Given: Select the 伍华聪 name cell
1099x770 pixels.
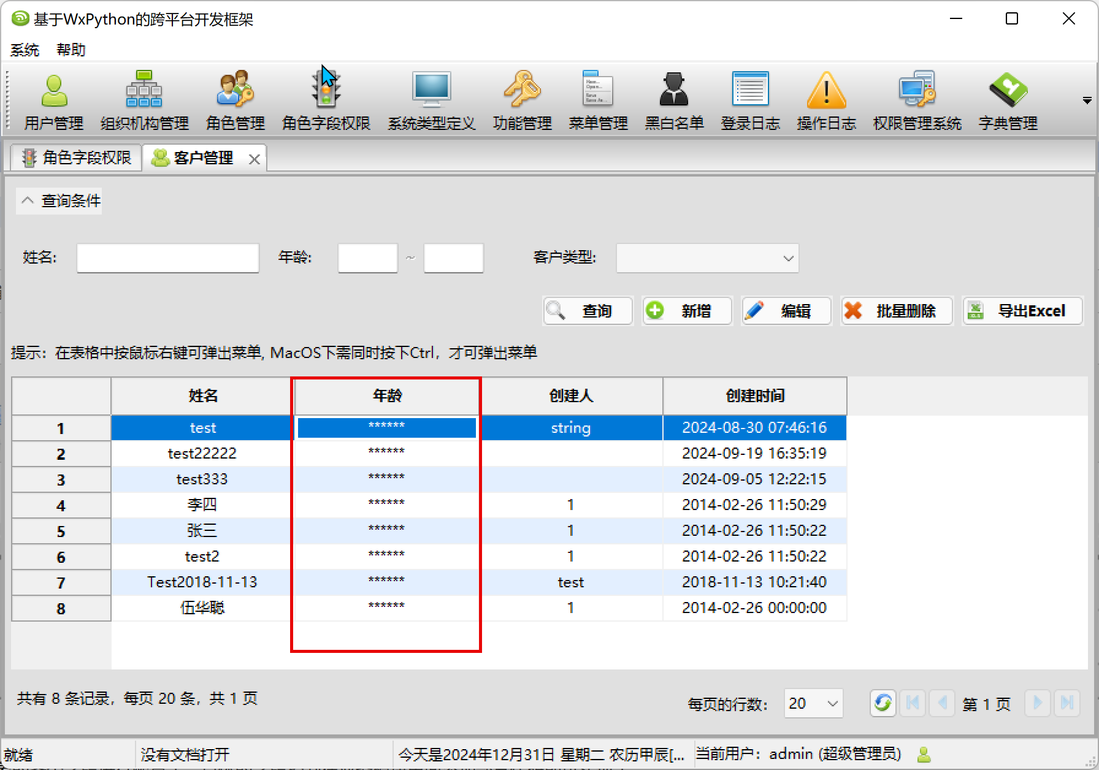Looking at the screenshot, I should [202, 608].
